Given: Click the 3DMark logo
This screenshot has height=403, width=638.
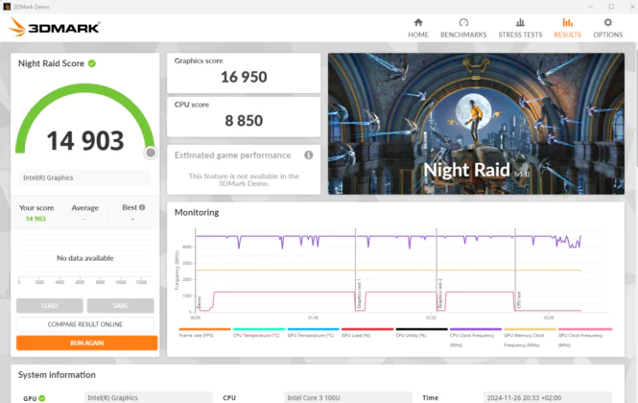Looking at the screenshot, I should [54, 27].
